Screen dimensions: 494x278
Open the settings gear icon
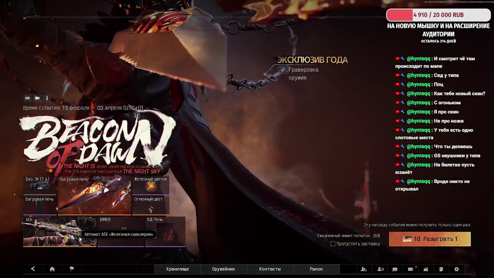457,269
